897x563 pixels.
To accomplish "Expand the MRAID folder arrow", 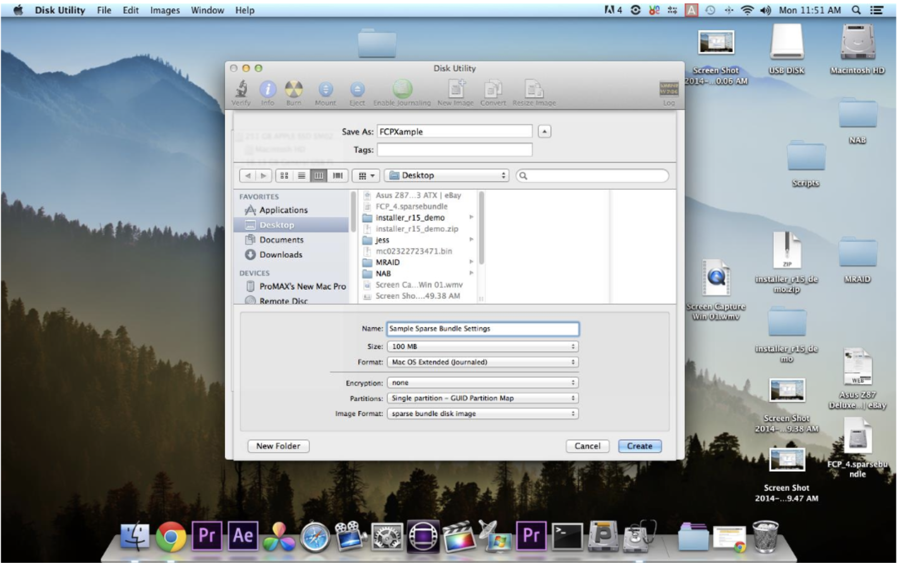I will coord(471,262).
